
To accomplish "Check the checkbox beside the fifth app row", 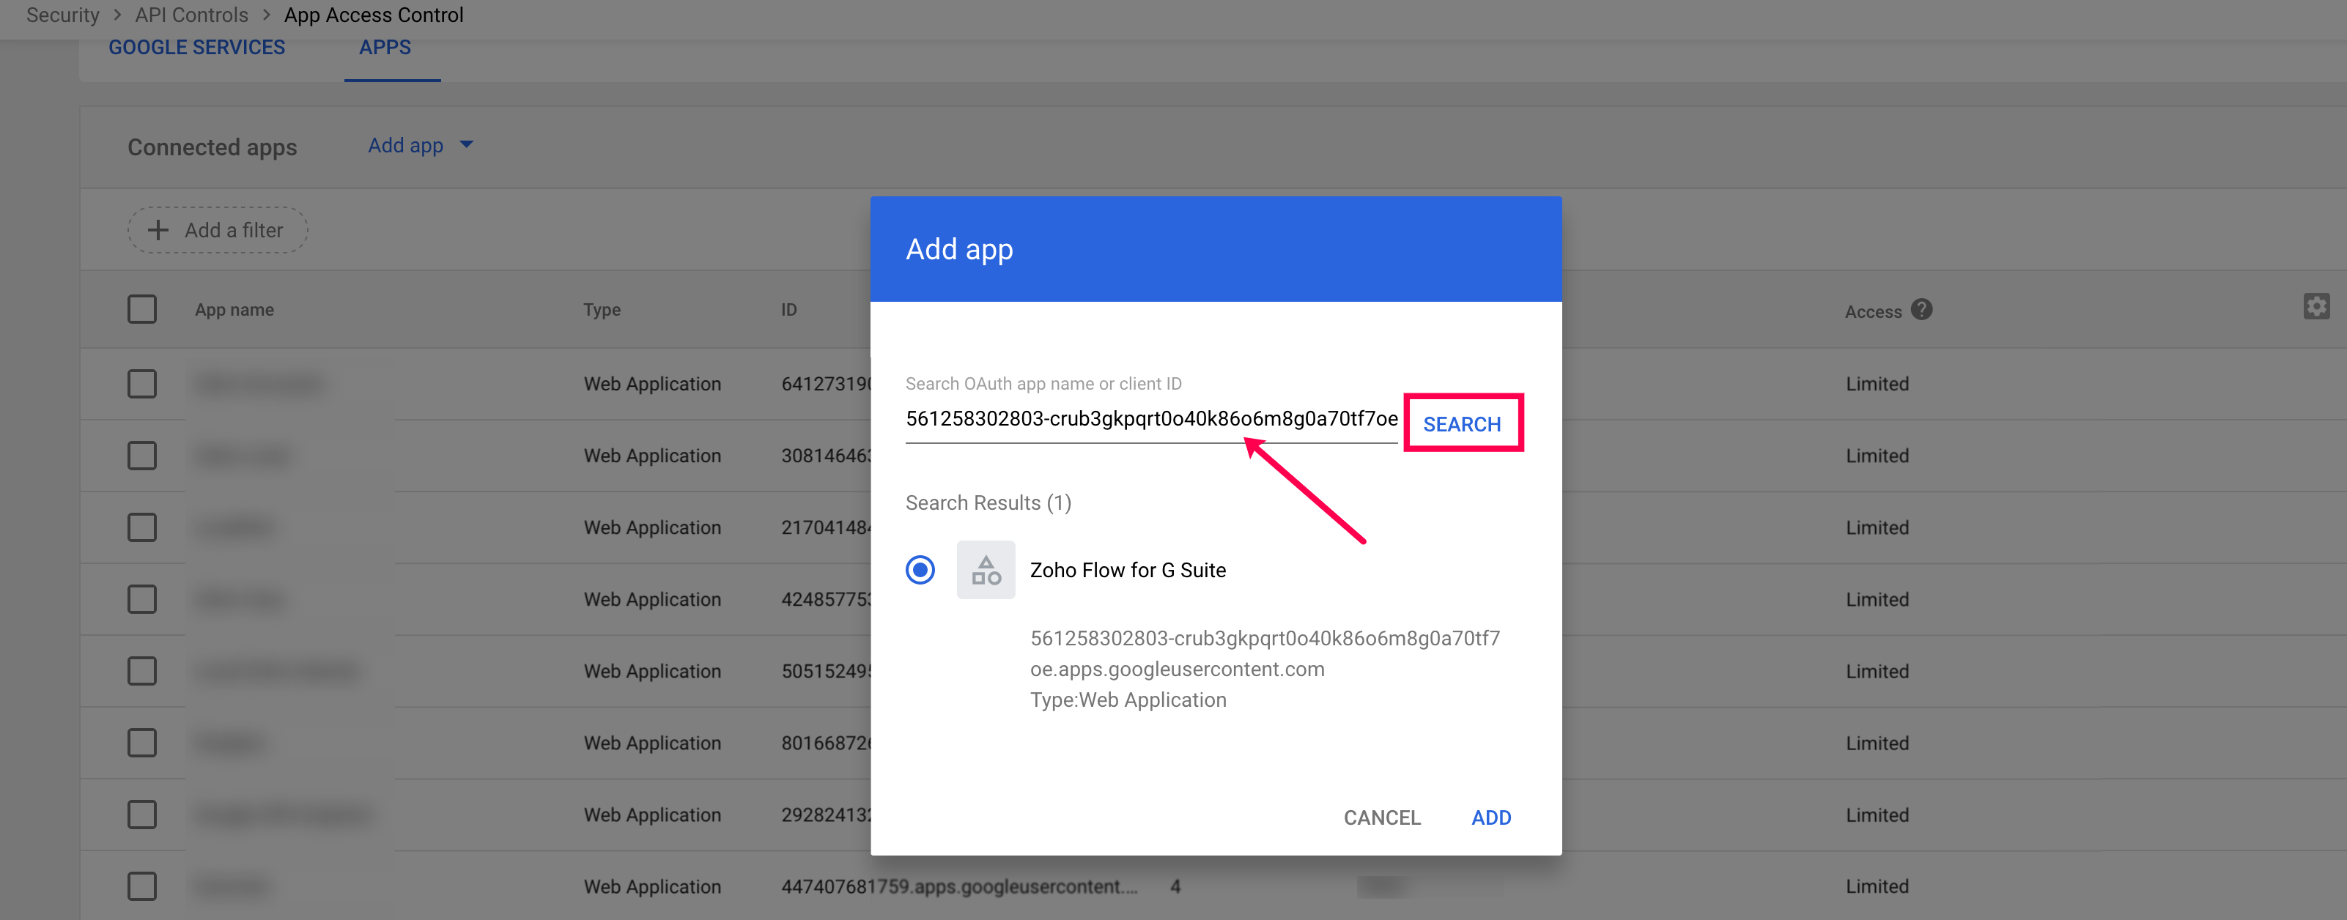I will (142, 670).
